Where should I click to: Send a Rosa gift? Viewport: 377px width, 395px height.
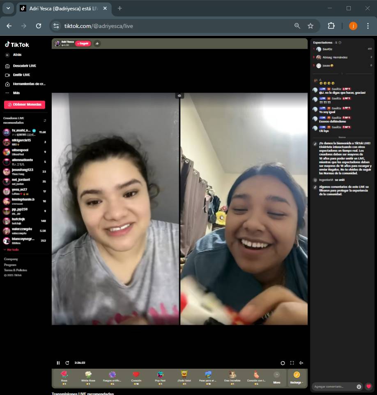64,377
